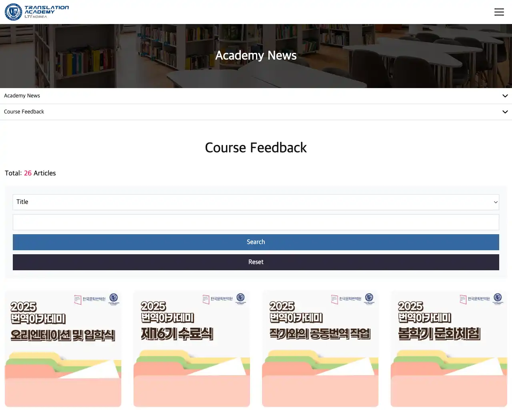Focus the empty search keyword field
The height and width of the screenshot is (410, 512).
[256, 222]
